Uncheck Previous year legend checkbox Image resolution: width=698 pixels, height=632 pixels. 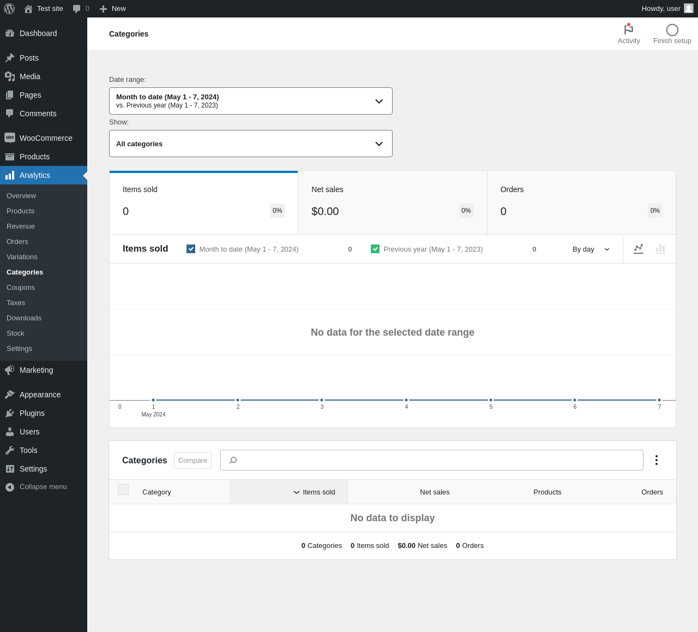pos(375,249)
